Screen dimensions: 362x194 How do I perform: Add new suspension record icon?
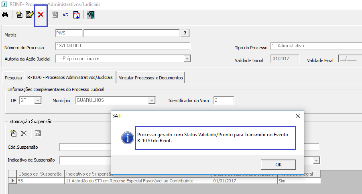click(x=13, y=133)
